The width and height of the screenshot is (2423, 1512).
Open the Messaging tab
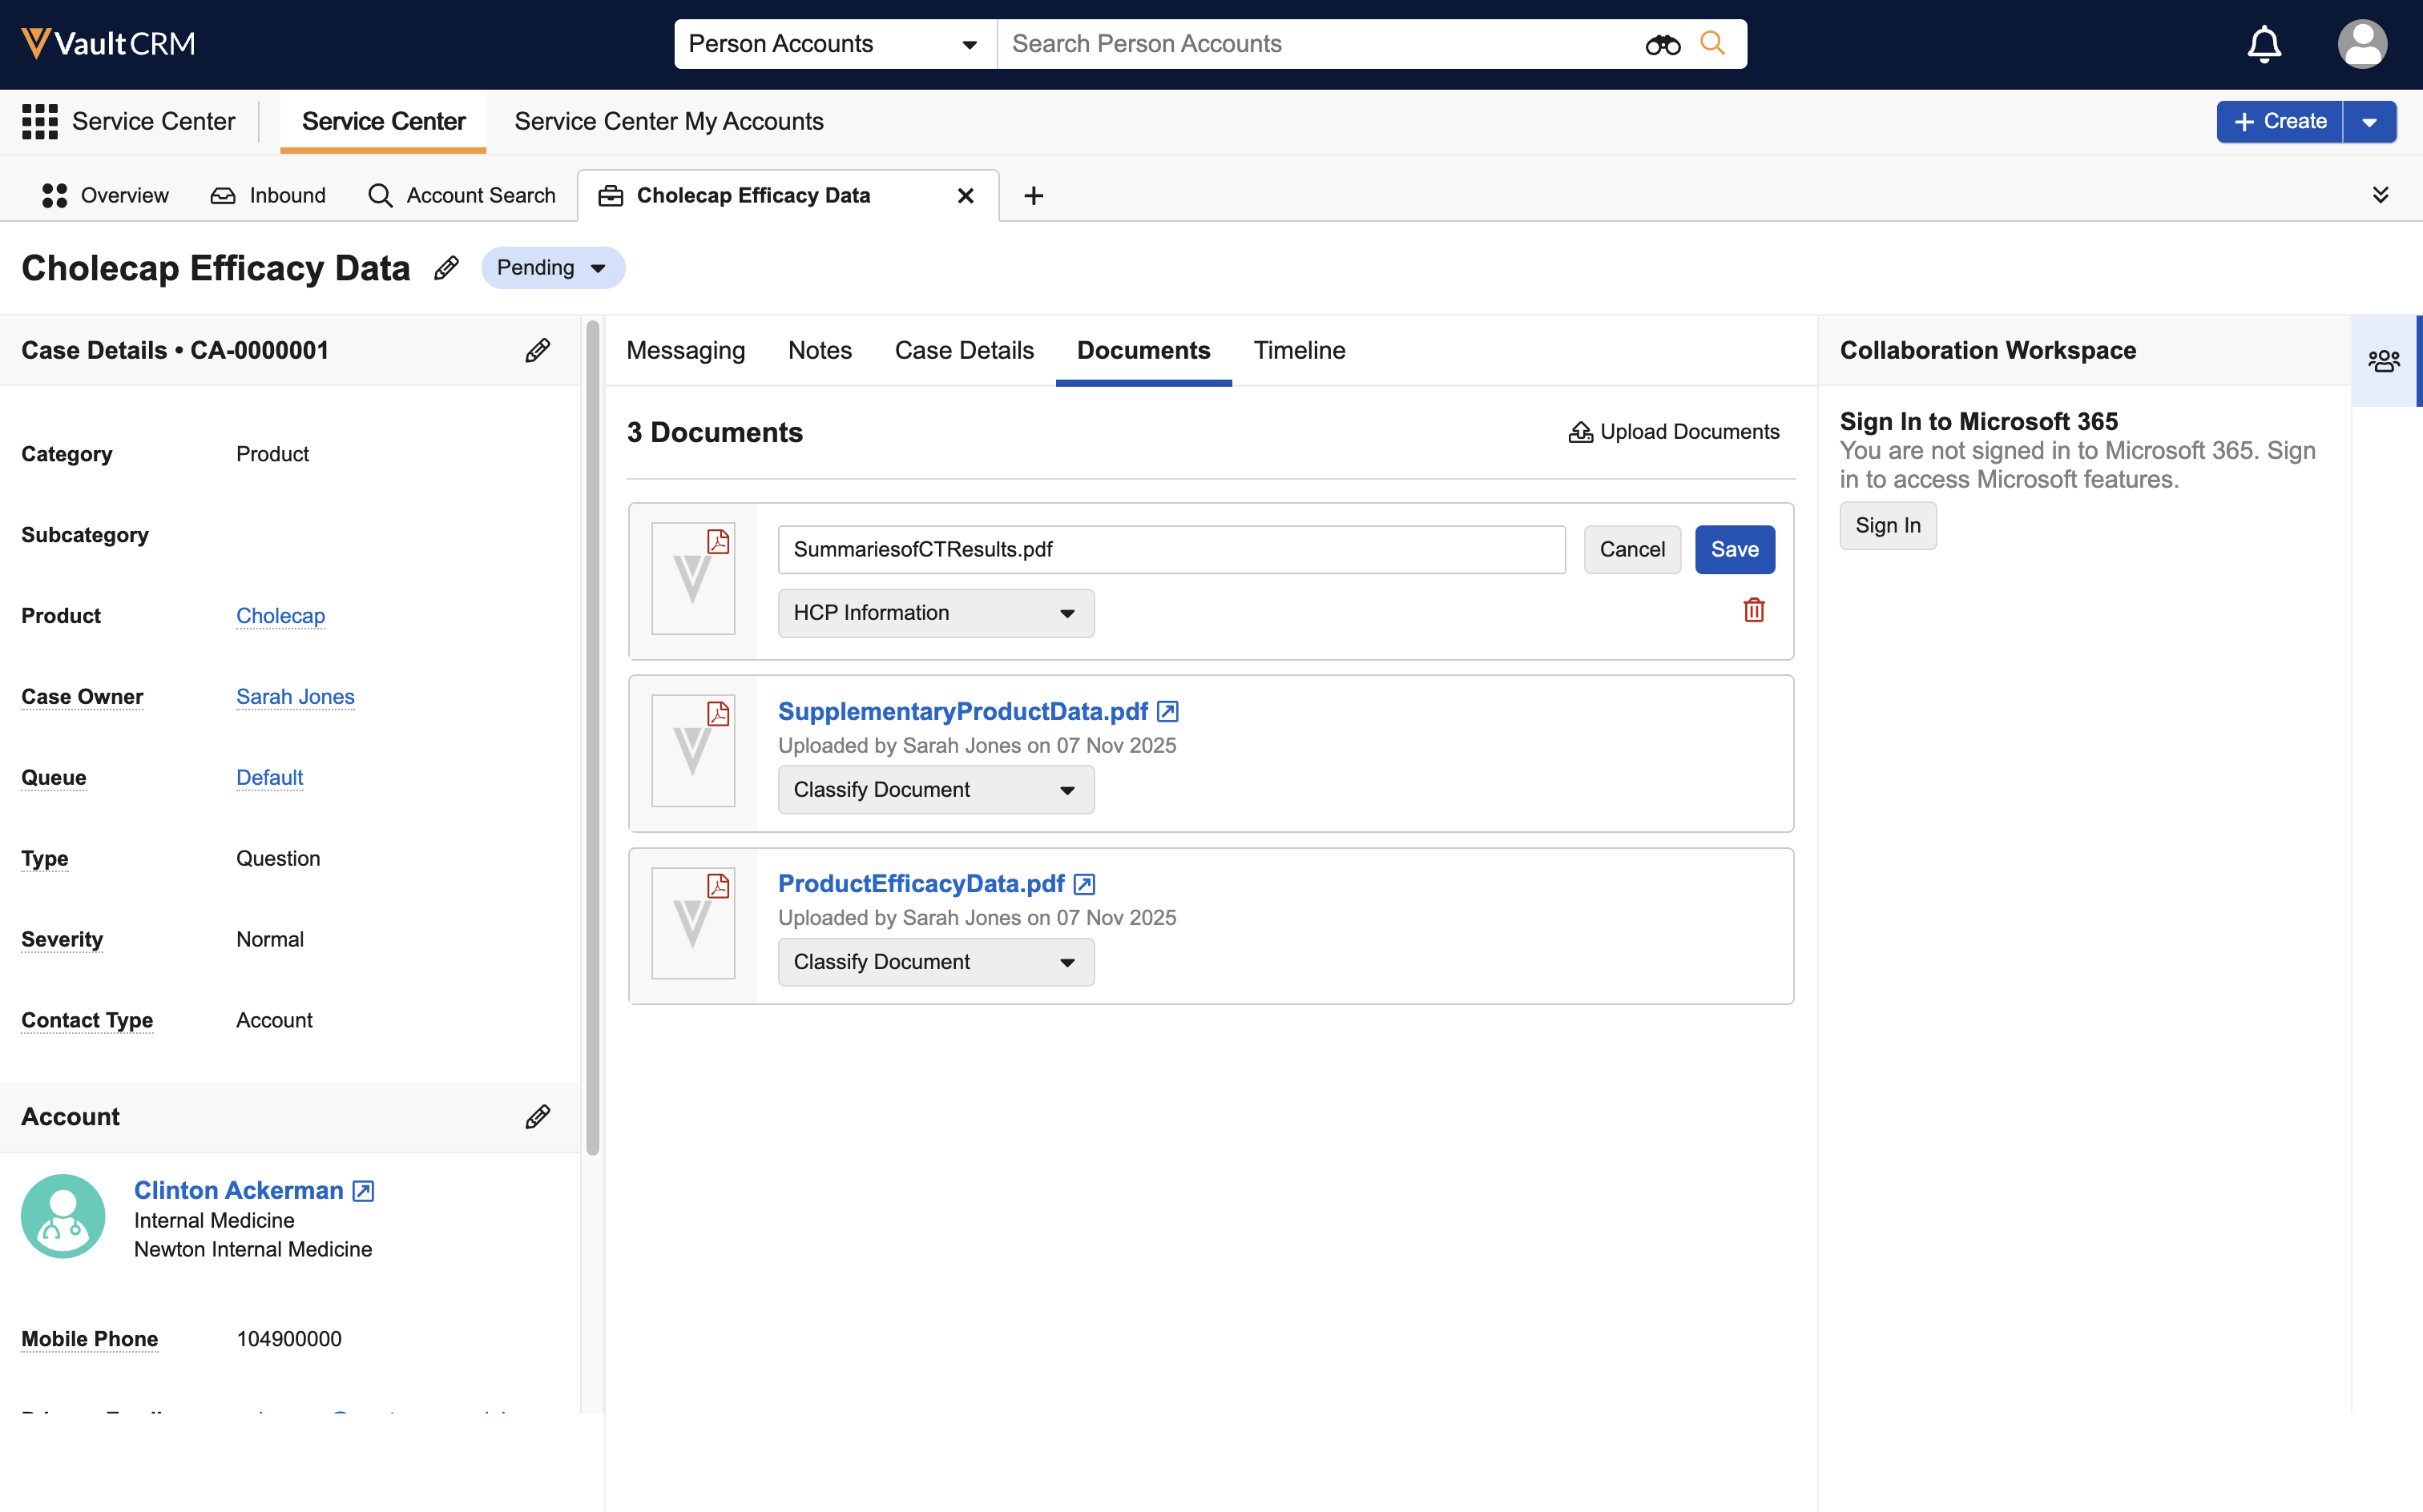[x=685, y=350]
